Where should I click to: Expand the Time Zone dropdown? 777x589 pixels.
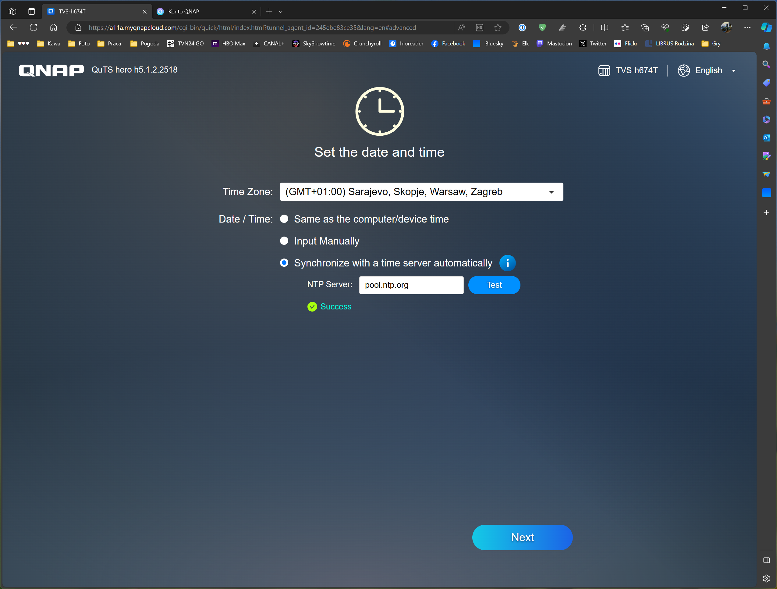(x=551, y=192)
